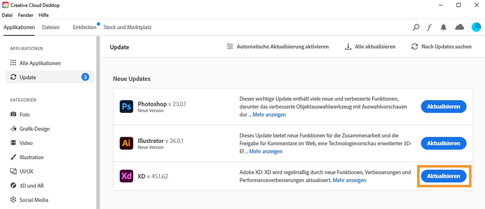Click the refresh icon beside Nach Updates suchen
Image resolution: width=485 pixels, height=209 pixels.
coord(415,46)
